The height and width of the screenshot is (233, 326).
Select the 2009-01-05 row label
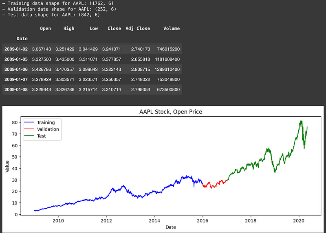[x=16, y=59]
